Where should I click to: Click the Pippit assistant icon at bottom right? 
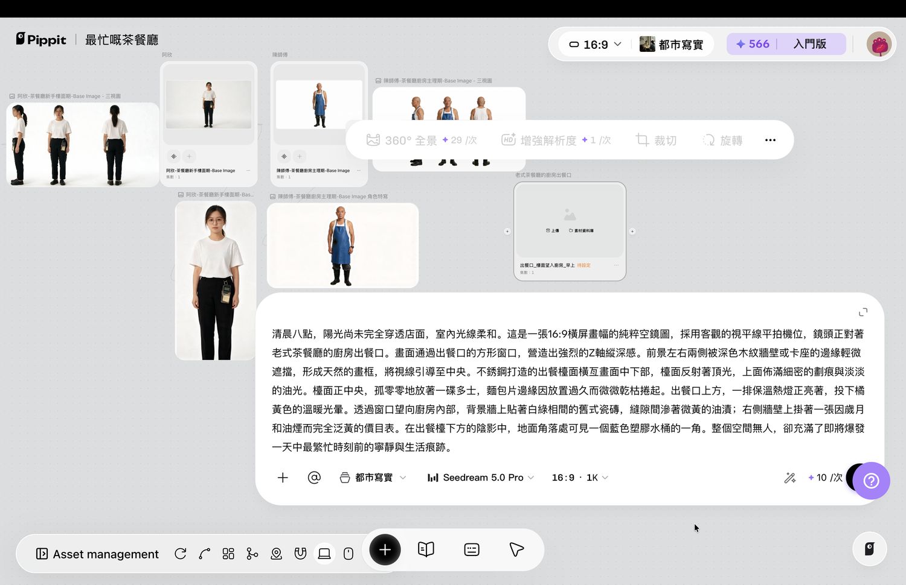coord(870,549)
